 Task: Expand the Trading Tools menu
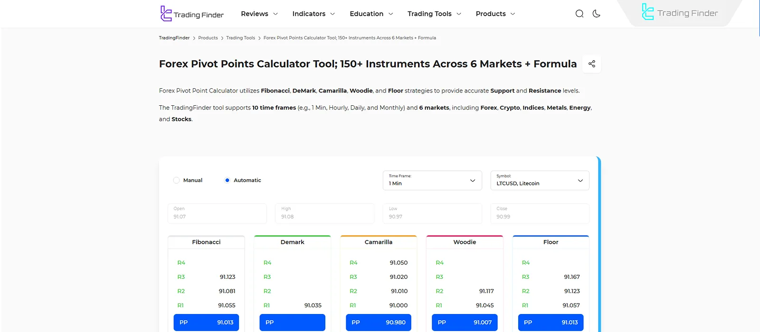[x=434, y=14]
